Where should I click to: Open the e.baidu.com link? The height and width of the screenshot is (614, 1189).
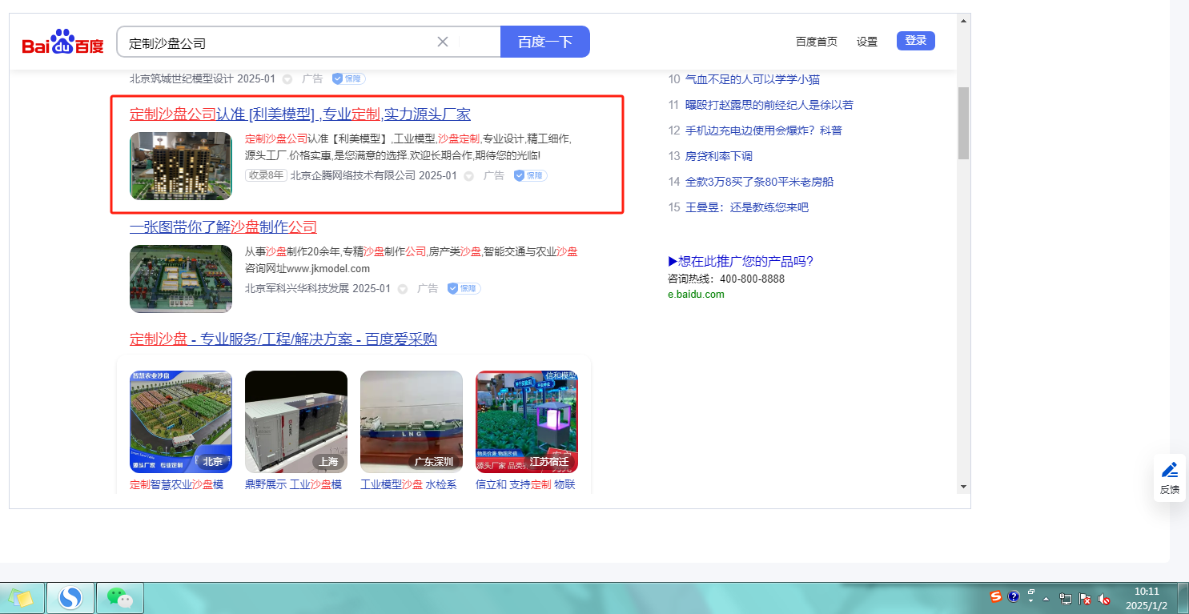[696, 294]
